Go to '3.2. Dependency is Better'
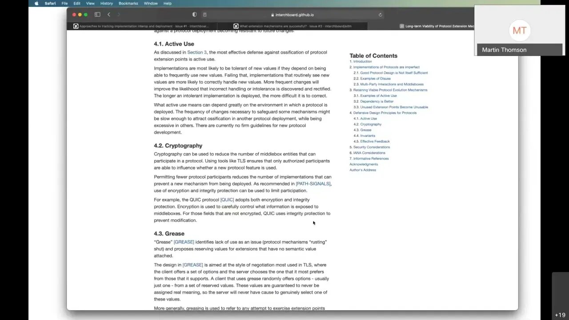Viewport: 569px width, 320px height. click(x=373, y=101)
